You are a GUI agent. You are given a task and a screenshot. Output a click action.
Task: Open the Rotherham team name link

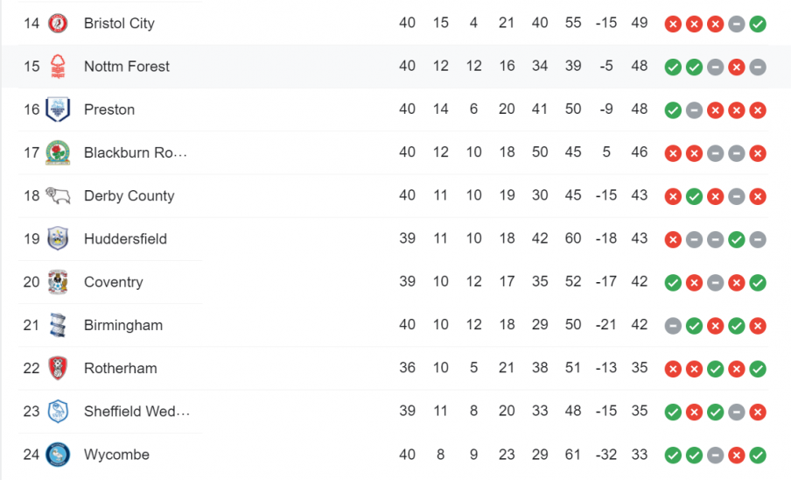point(120,368)
